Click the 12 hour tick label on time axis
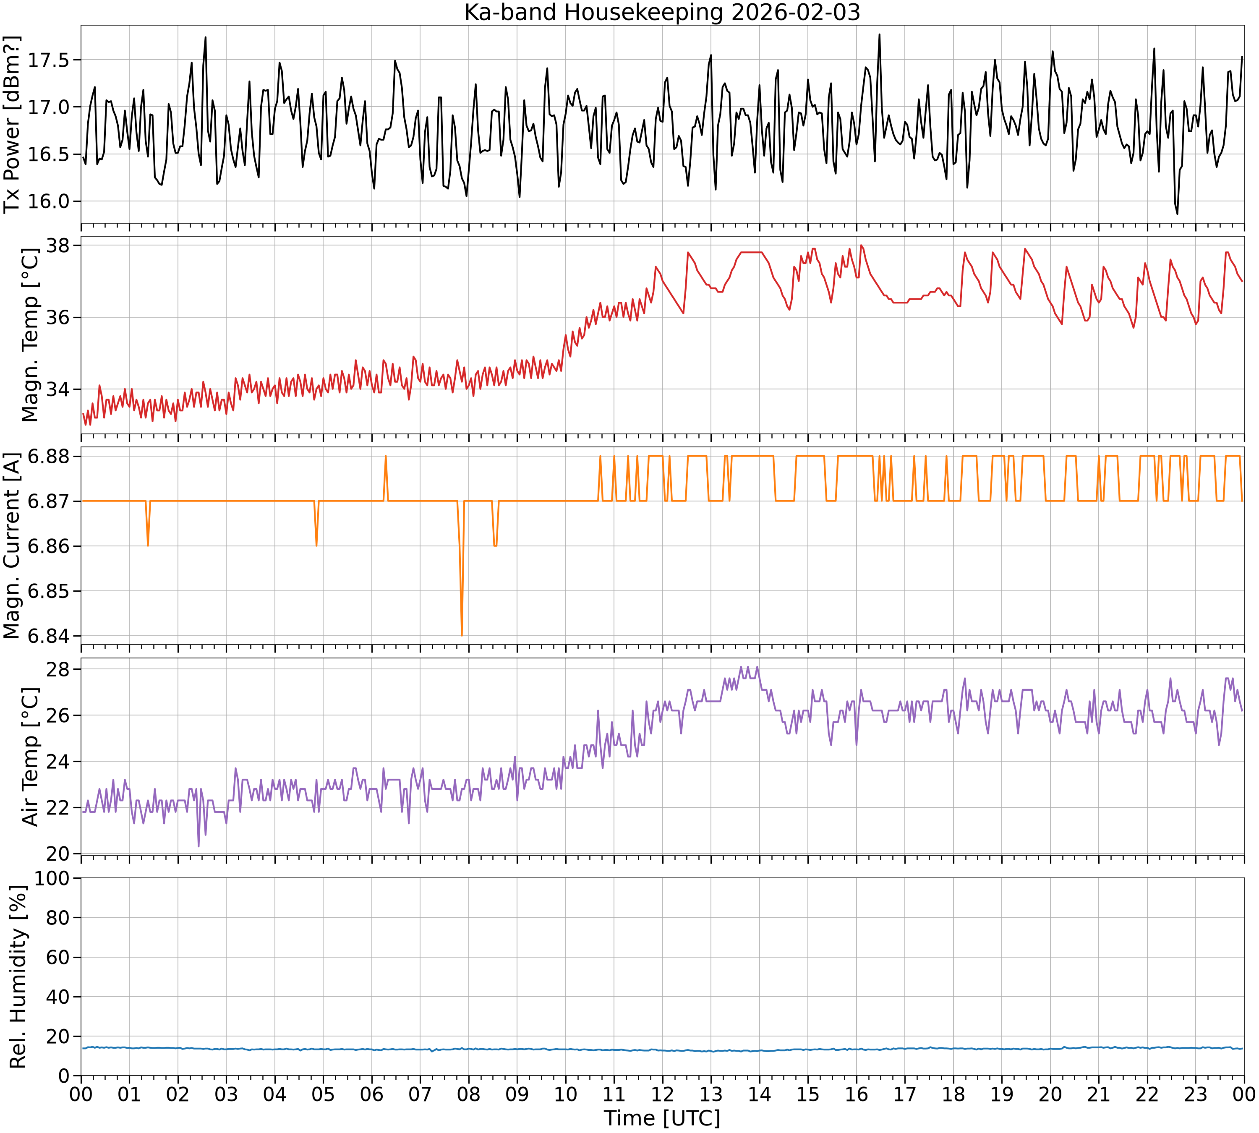This screenshot has width=1259, height=1133. point(663,1094)
